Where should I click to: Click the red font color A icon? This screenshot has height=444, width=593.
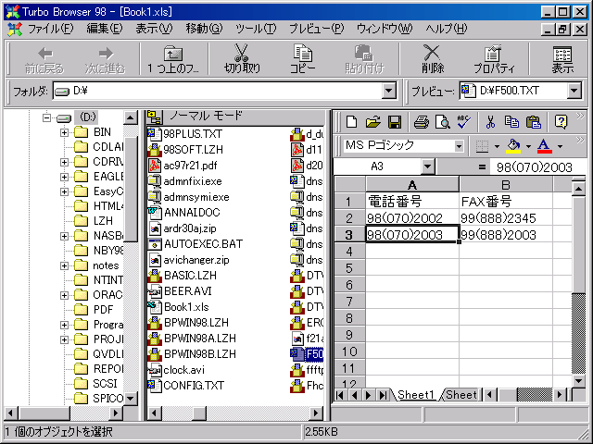tap(544, 146)
